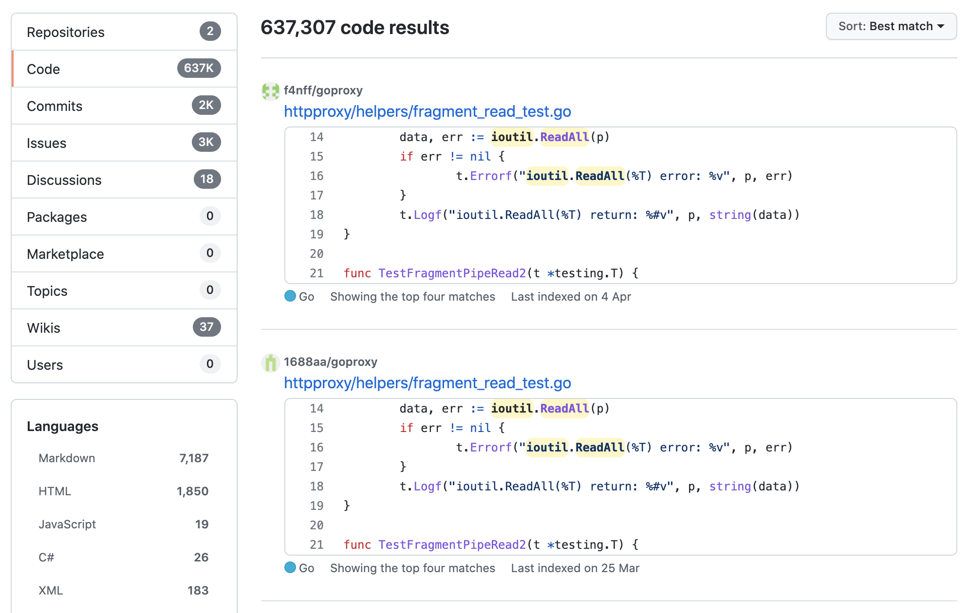The width and height of the screenshot is (968, 613).
Task: Open the f4nff/goproxy repository link
Action: click(323, 90)
